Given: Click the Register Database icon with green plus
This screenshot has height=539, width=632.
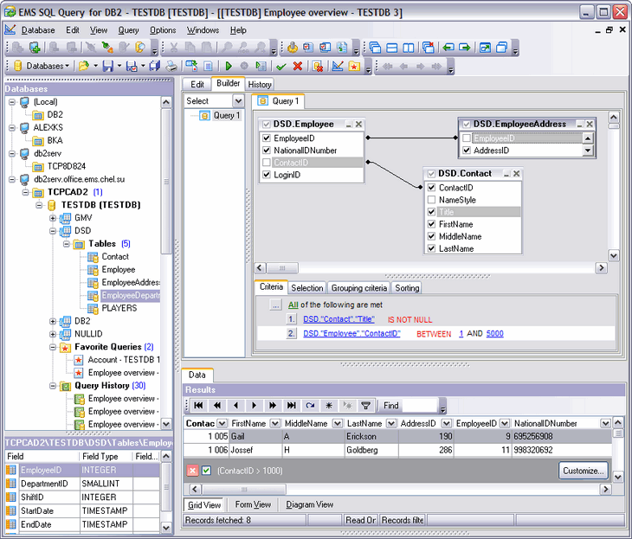Looking at the screenshot, I should click(35, 48).
